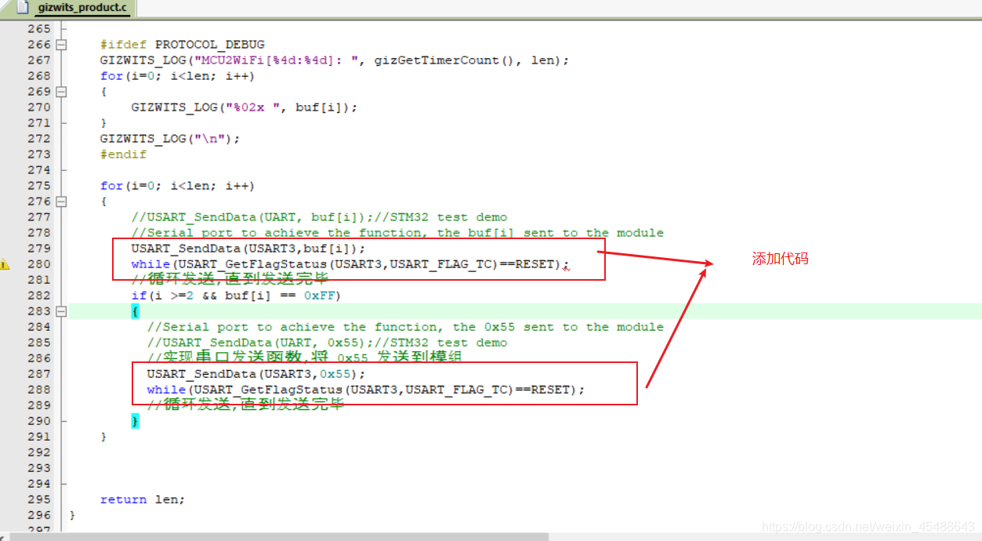This screenshot has width=982, height=541.
Task: Click line number 287 in the margin
Action: coord(38,374)
